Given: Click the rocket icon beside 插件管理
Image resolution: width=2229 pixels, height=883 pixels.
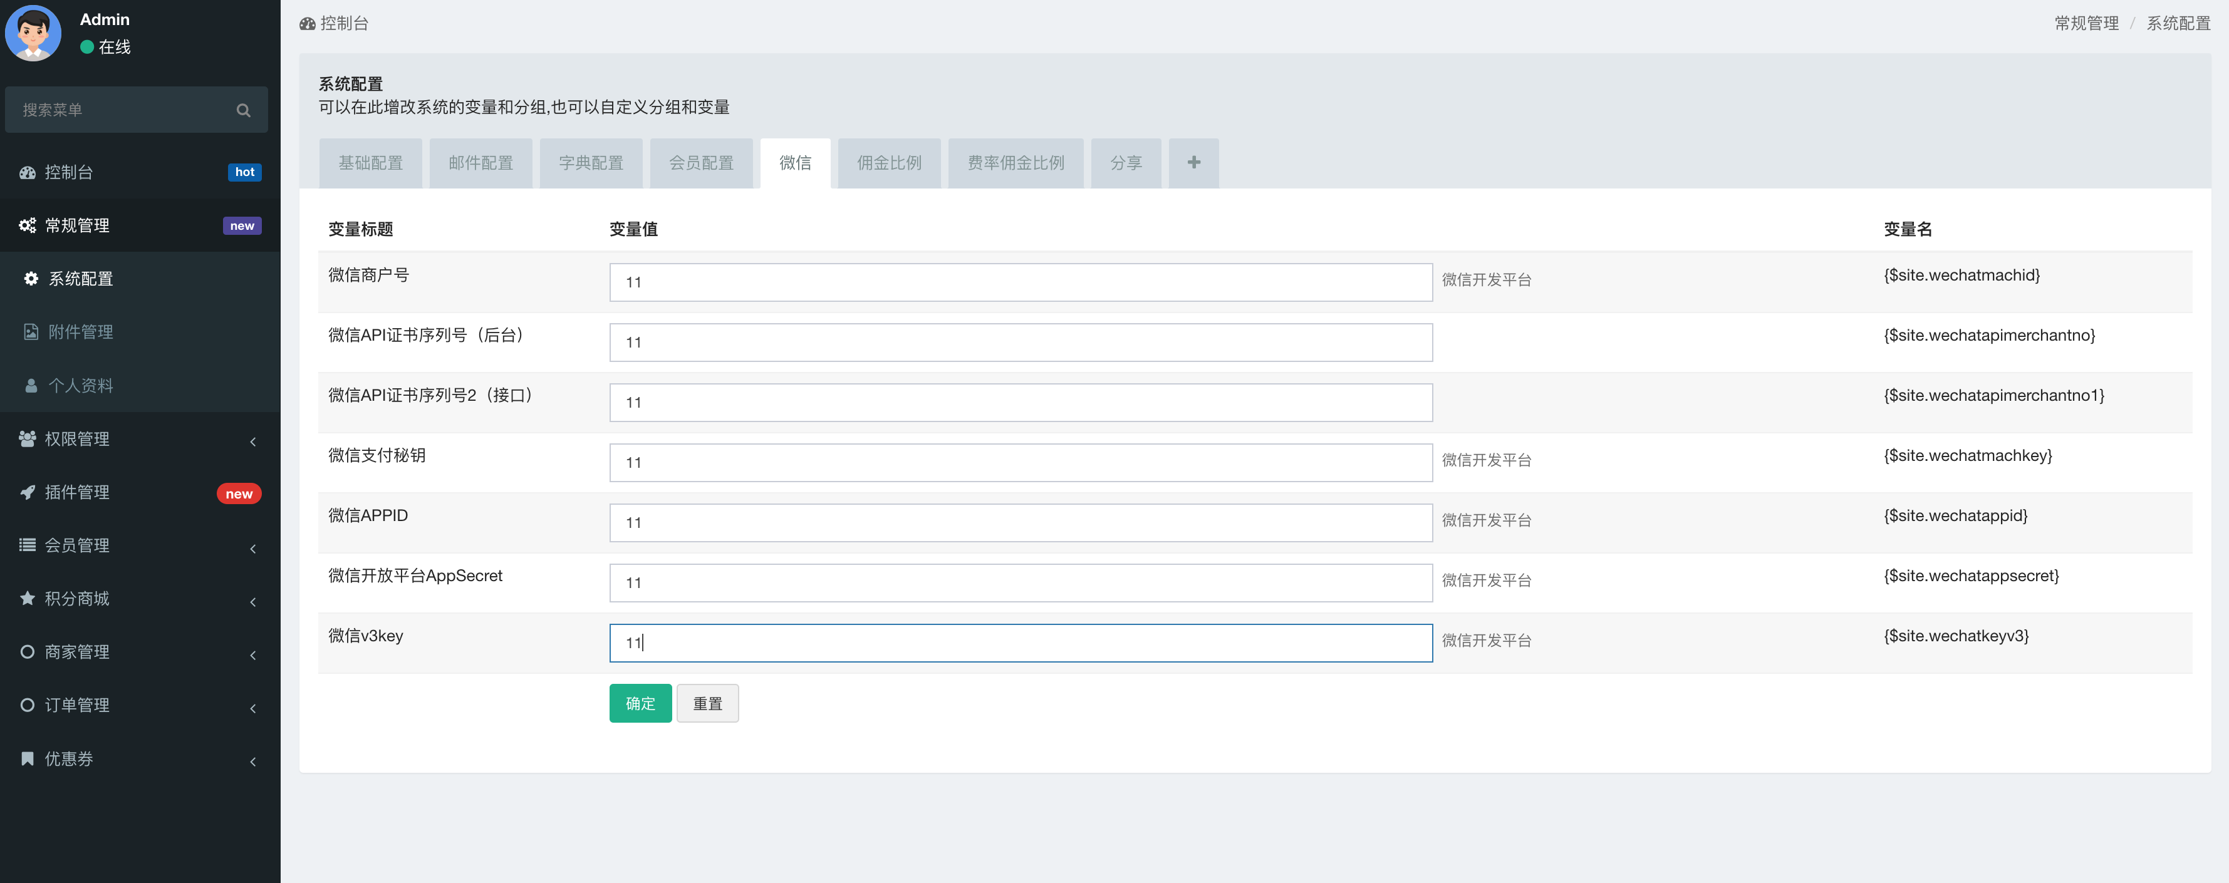Looking at the screenshot, I should [x=28, y=492].
